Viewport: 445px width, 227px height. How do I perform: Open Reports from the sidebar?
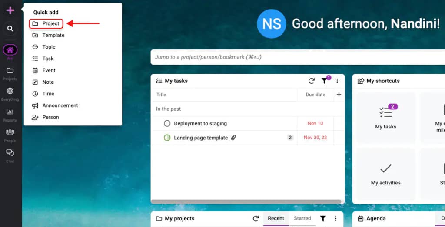click(x=10, y=114)
